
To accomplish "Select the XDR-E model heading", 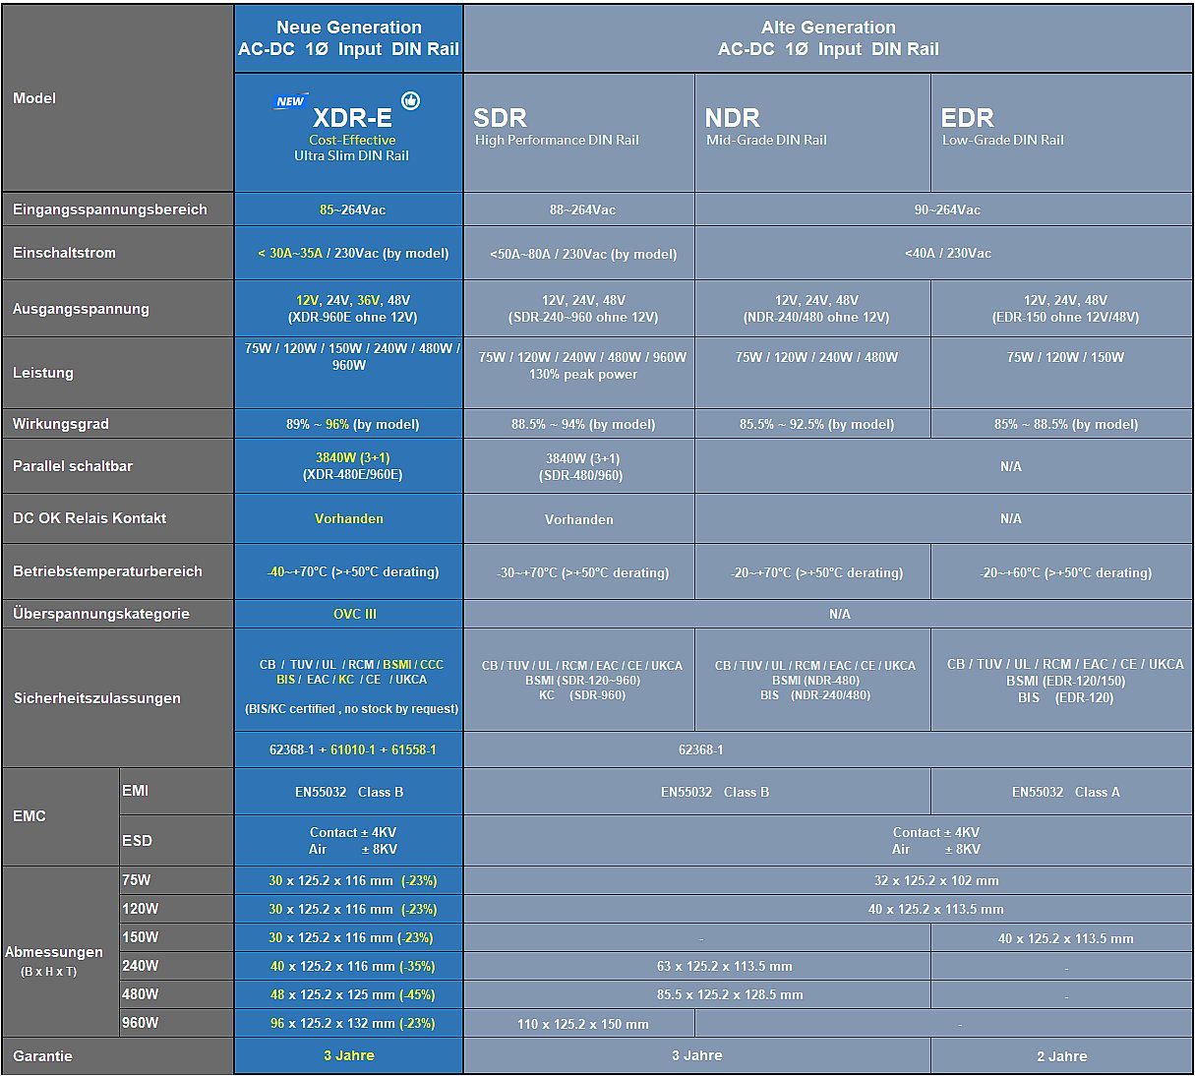I will [352, 118].
